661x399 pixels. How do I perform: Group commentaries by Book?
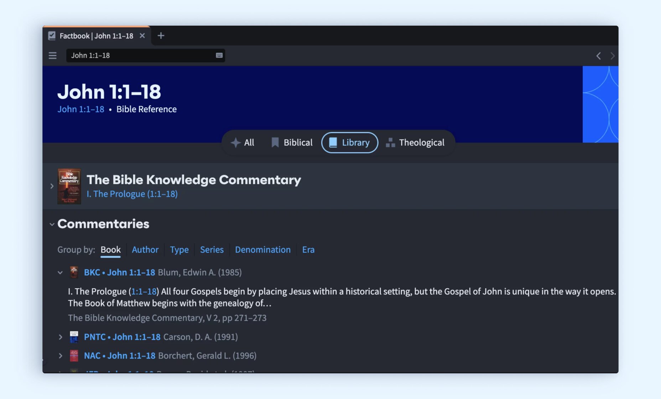(x=110, y=250)
